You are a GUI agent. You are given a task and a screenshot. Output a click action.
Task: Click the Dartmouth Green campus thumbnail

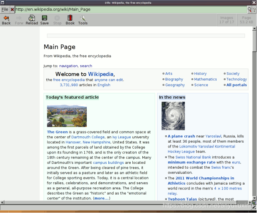67,116
